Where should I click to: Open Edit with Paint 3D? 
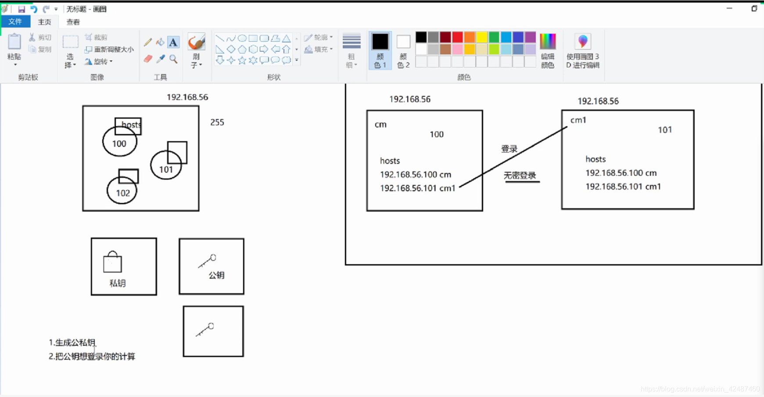click(x=583, y=51)
